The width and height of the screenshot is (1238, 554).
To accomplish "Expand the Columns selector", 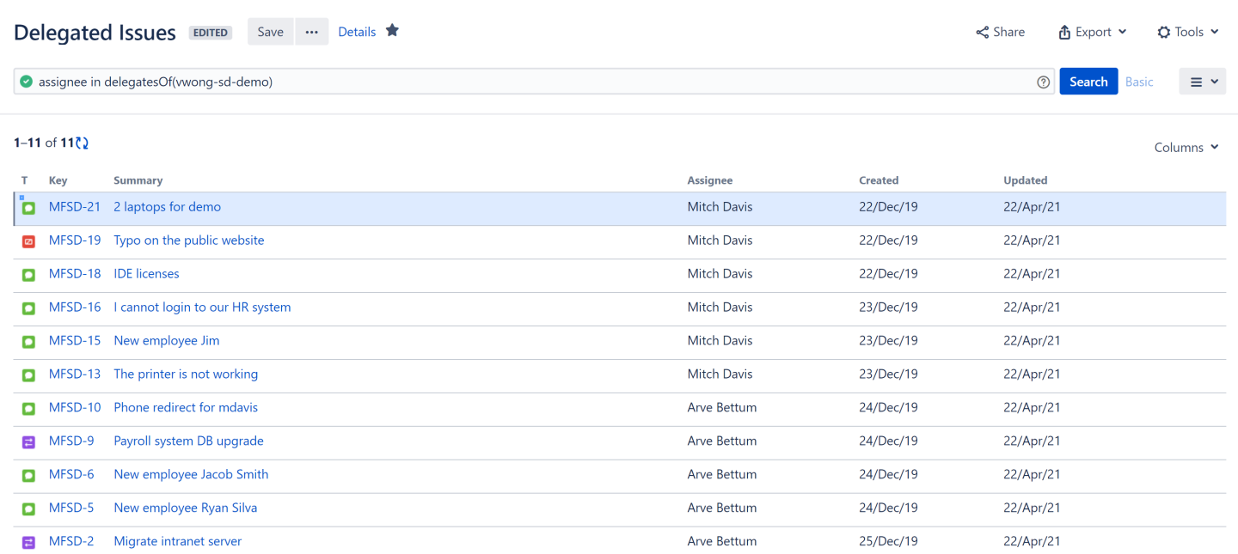I will click(x=1186, y=148).
